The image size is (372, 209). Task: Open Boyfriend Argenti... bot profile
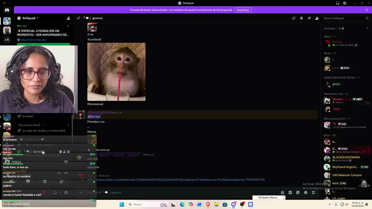point(346,167)
